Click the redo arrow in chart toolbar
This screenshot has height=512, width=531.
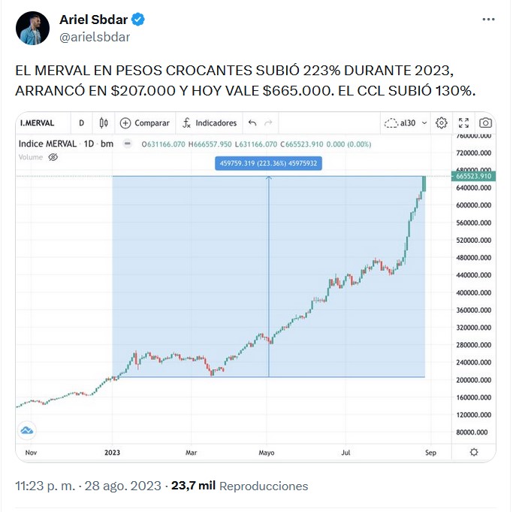268,123
